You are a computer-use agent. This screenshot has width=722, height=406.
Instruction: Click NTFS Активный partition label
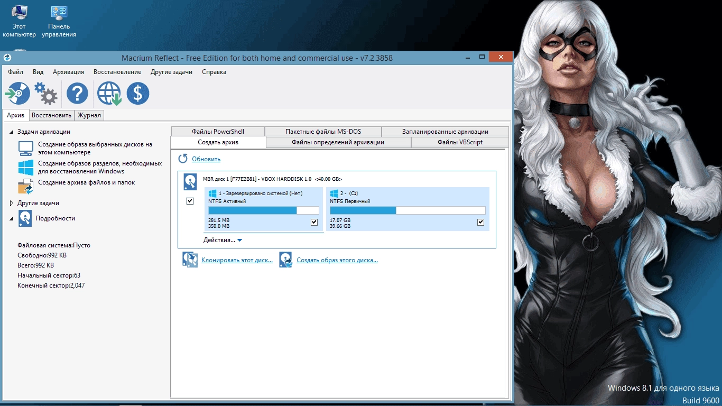227,201
